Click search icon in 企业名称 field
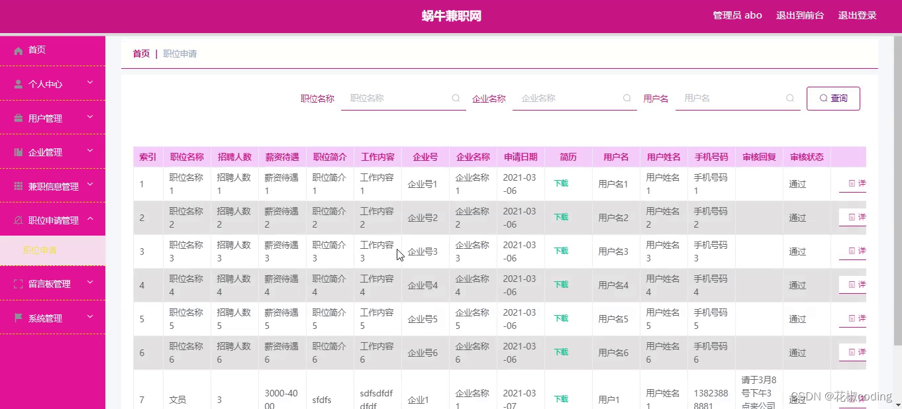 [x=626, y=98]
